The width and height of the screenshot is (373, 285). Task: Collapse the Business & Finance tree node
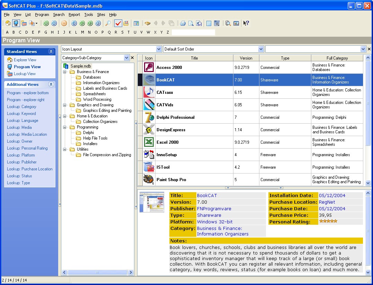(x=64, y=72)
